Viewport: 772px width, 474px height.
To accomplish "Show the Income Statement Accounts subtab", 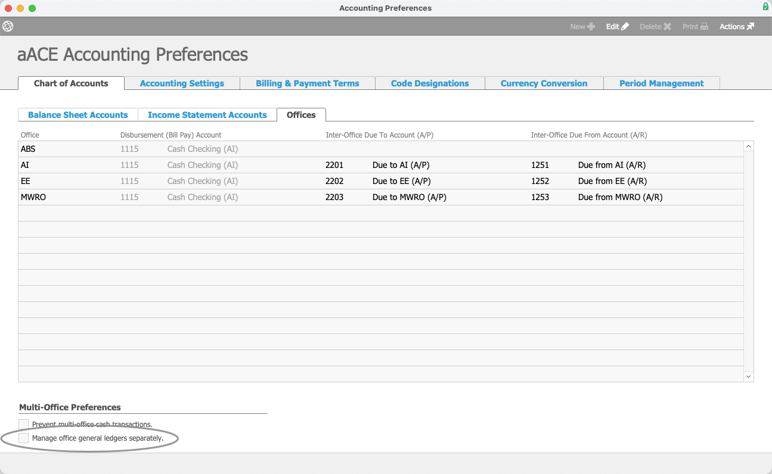I will pyautogui.click(x=207, y=115).
